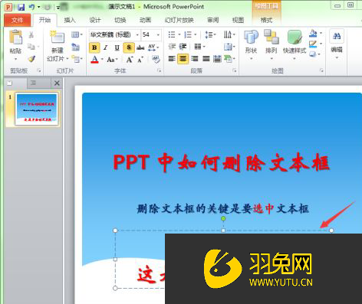Click the Convert to SmartArt icon
This screenshot has height=304, width=362.
click(x=228, y=59)
